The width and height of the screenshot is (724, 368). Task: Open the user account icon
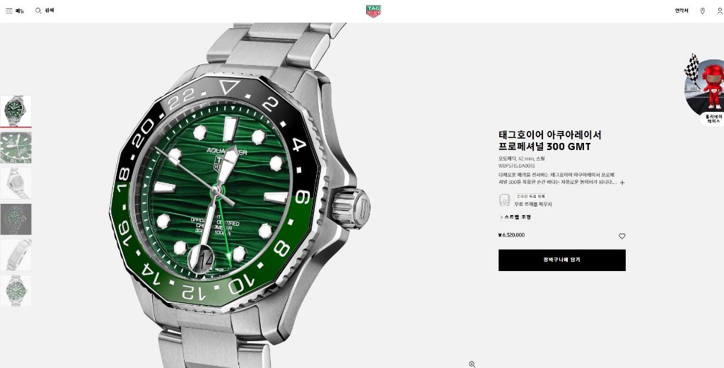tap(720, 11)
